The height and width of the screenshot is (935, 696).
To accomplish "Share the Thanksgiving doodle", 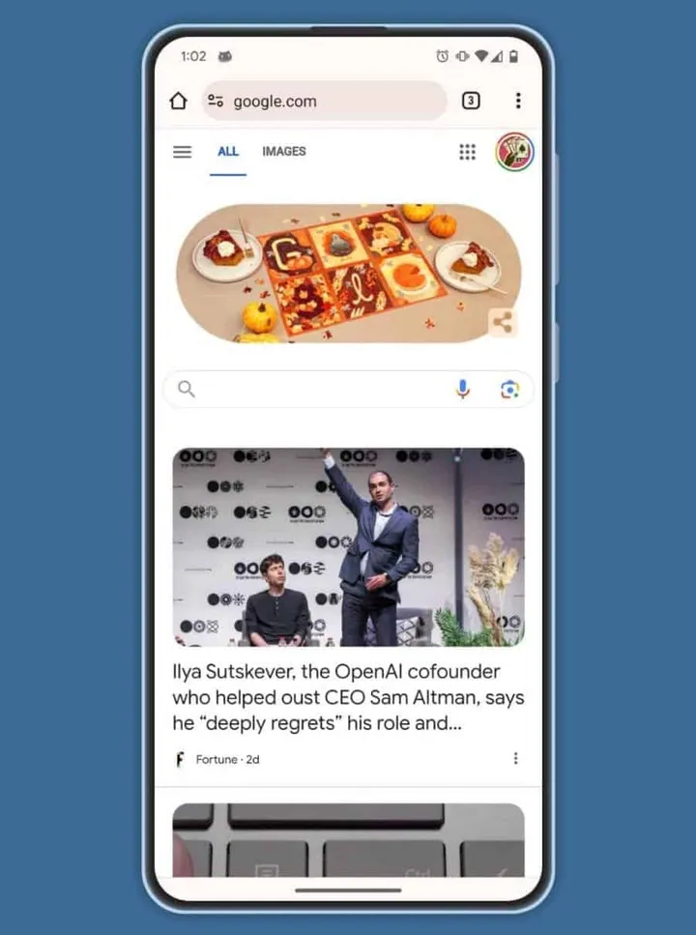I will [x=502, y=323].
